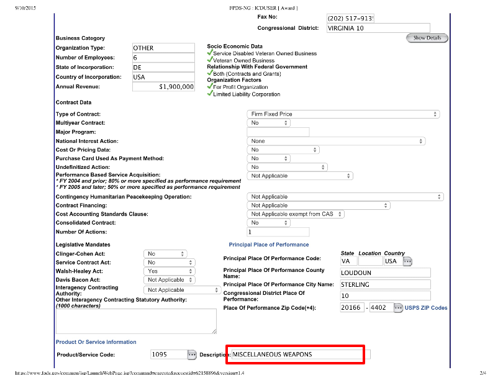The height and width of the screenshot is (375, 503).
Task: Click Service Disabled Veteran Owned Business checkmark
Action: click(x=210, y=53)
